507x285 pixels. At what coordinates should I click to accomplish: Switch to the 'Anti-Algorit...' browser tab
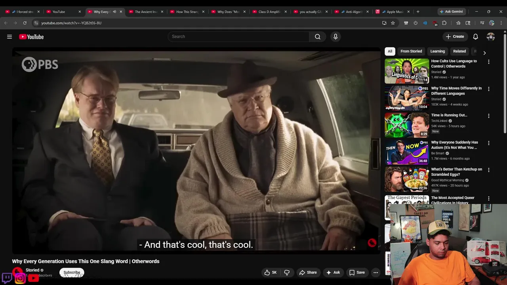pyautogui.click(x=352, y=12)
